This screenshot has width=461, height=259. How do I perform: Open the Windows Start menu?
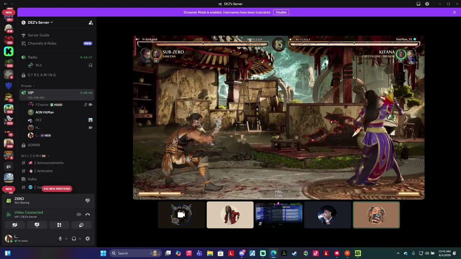tap(103, 253)
